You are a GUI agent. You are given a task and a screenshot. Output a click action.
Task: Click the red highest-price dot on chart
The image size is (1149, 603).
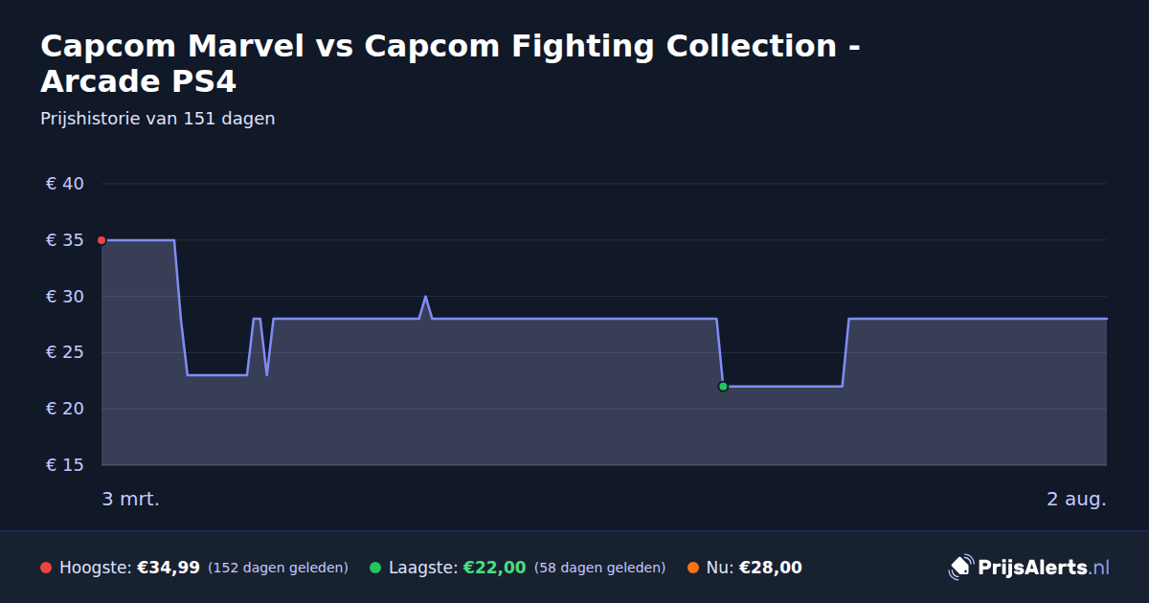pyautogui.click(x=101, y=240)
